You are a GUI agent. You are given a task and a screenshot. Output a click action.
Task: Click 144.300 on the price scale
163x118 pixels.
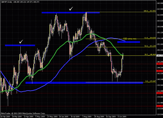click(x=160, y=68)
